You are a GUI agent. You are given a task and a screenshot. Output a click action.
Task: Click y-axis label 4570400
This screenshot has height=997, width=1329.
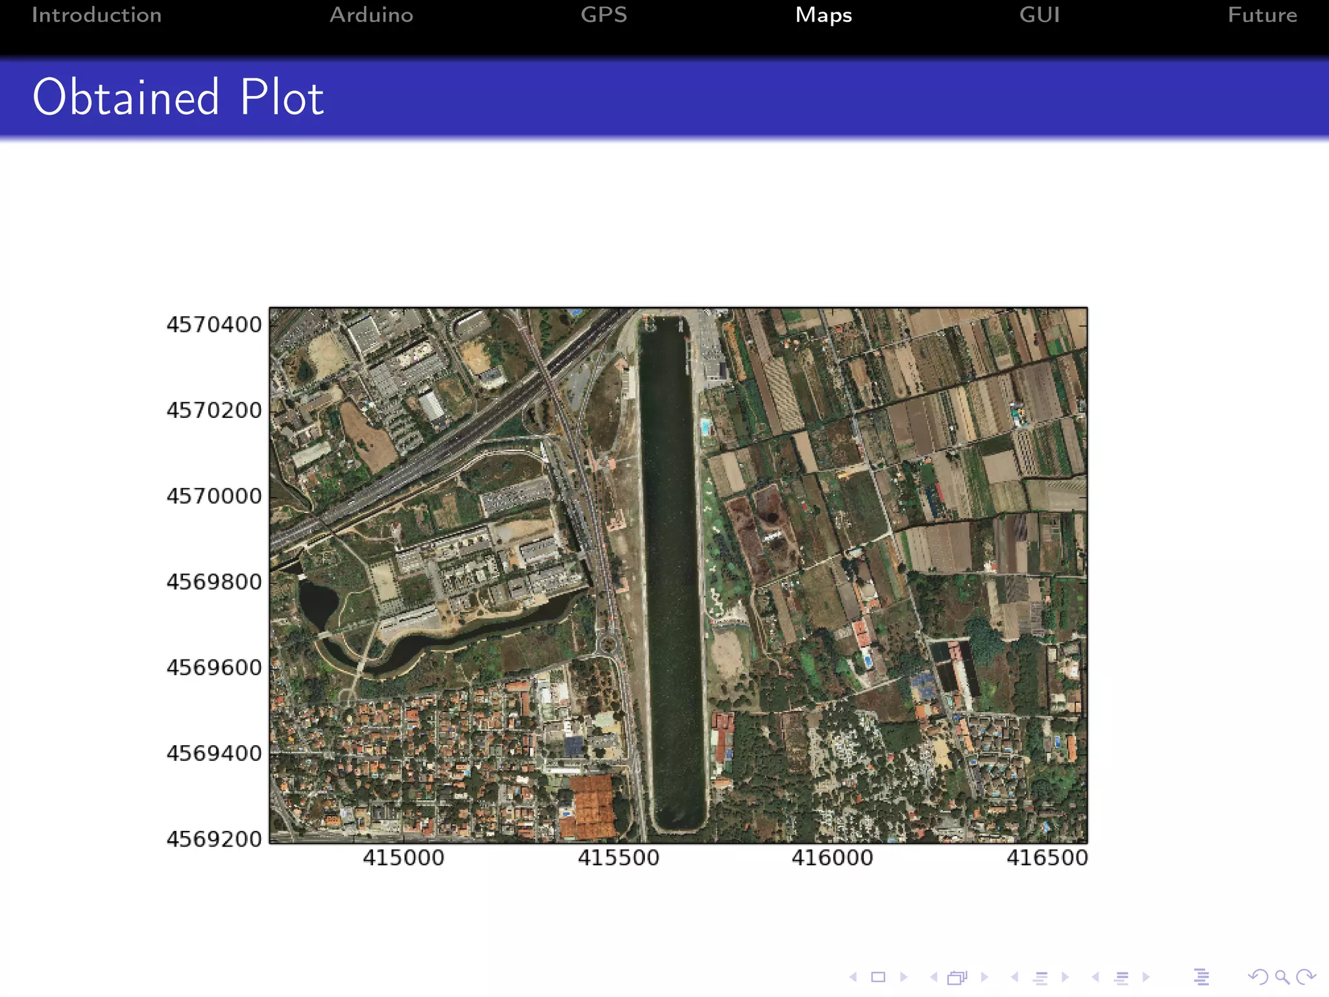(214, 325)
